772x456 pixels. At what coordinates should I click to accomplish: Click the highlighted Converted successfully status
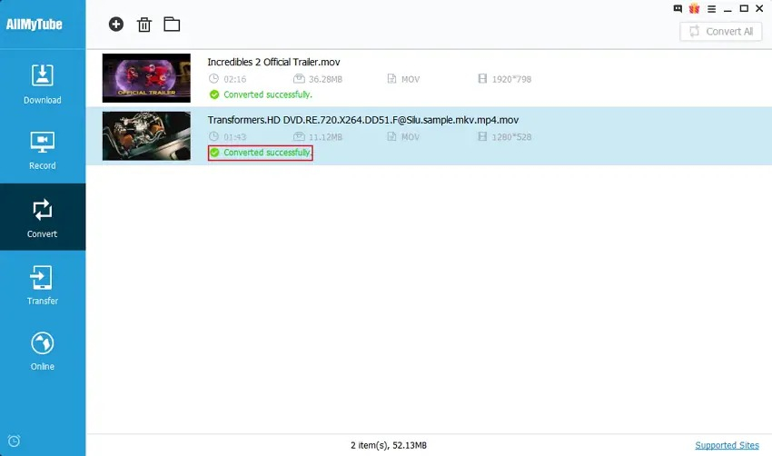[261, 153]
